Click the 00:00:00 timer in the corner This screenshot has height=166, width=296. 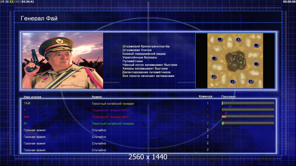coord(289,2)
